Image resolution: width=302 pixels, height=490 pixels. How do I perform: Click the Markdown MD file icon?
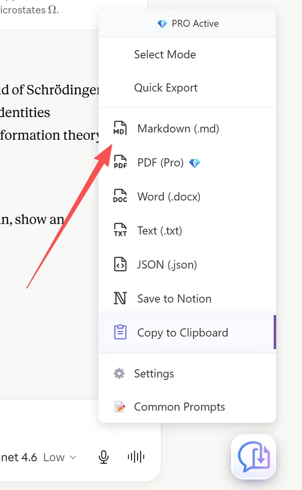pyautogui.click(x=120, y=128)
